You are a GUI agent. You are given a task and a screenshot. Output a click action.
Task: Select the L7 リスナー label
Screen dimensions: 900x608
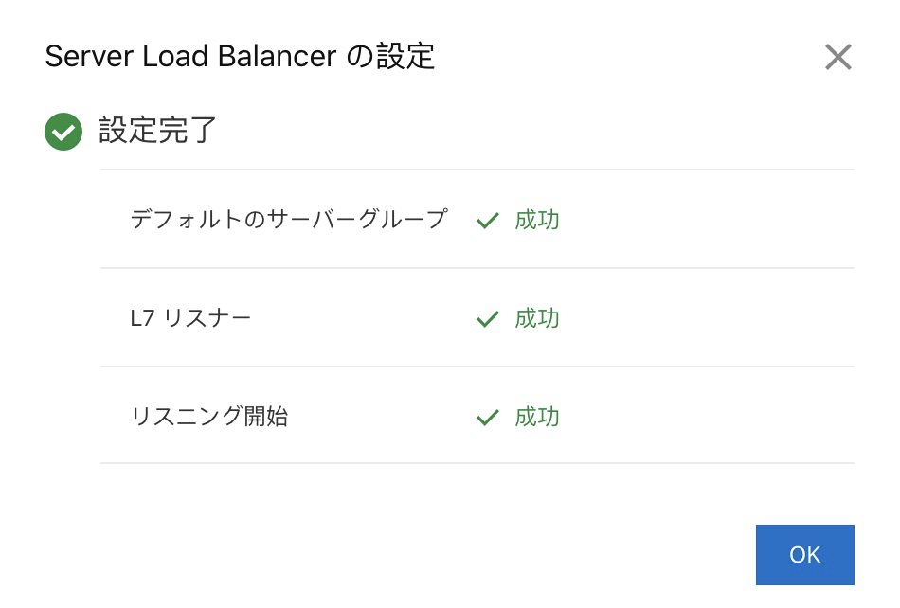coord(190,319)
